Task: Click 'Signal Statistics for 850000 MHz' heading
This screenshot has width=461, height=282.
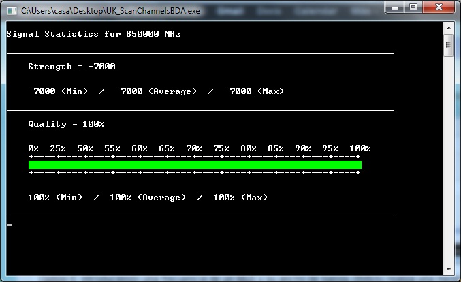Action: 93,34
